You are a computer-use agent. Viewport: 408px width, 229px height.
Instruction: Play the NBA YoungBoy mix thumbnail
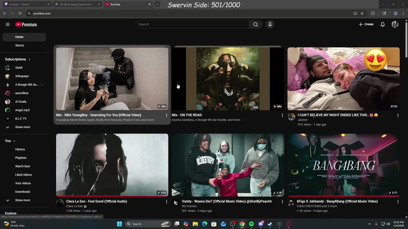[x=112, y=79]
